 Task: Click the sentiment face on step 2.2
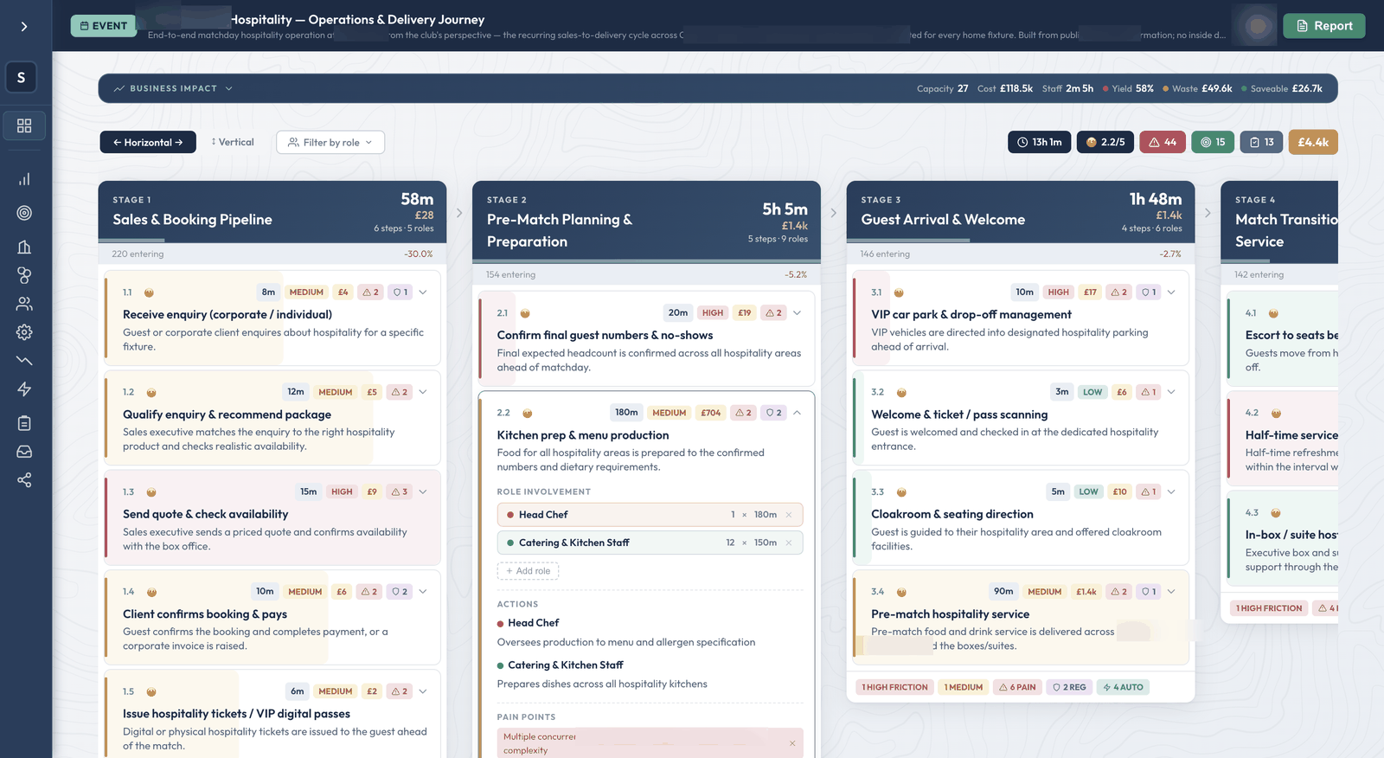pos(528,414)
